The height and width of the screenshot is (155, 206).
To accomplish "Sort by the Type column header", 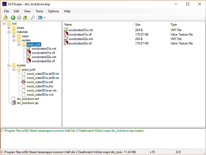I will 187,25.
